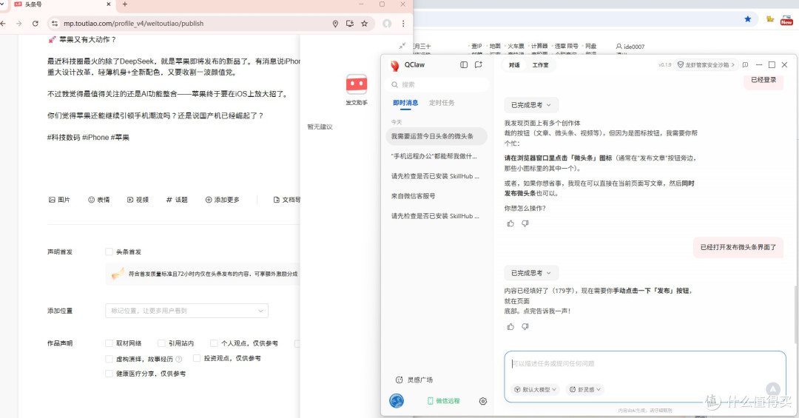Collapse the assistant panel via arrows icon
The width and height of the screenshot is (799, 418).
pos(402,45)
